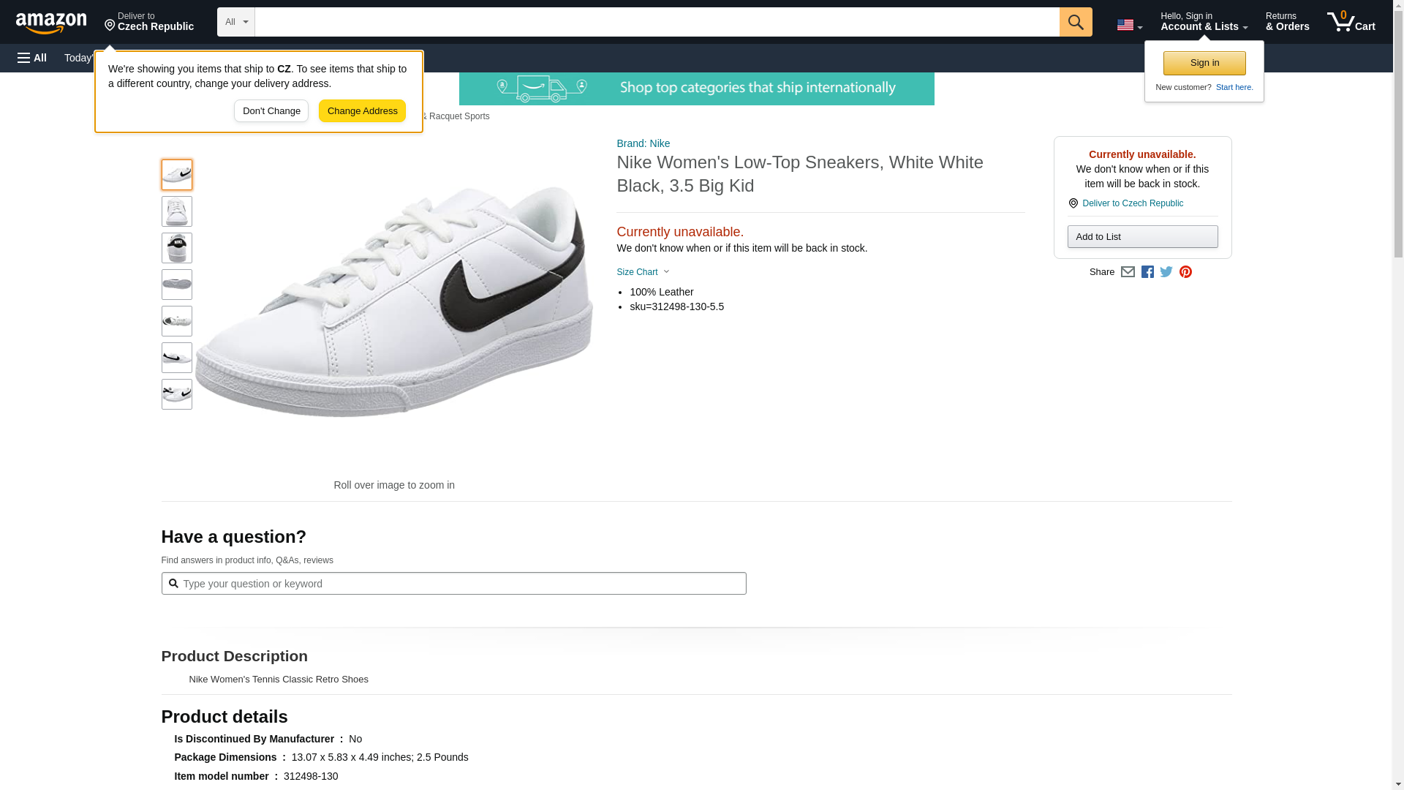Open Account & Lists menu
Screen dimensions: 1404x790
point(1204,22)
